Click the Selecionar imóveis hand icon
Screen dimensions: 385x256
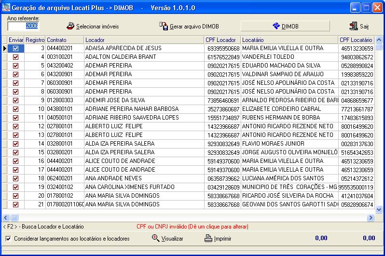pyautogui.click(x=70, y=26)
